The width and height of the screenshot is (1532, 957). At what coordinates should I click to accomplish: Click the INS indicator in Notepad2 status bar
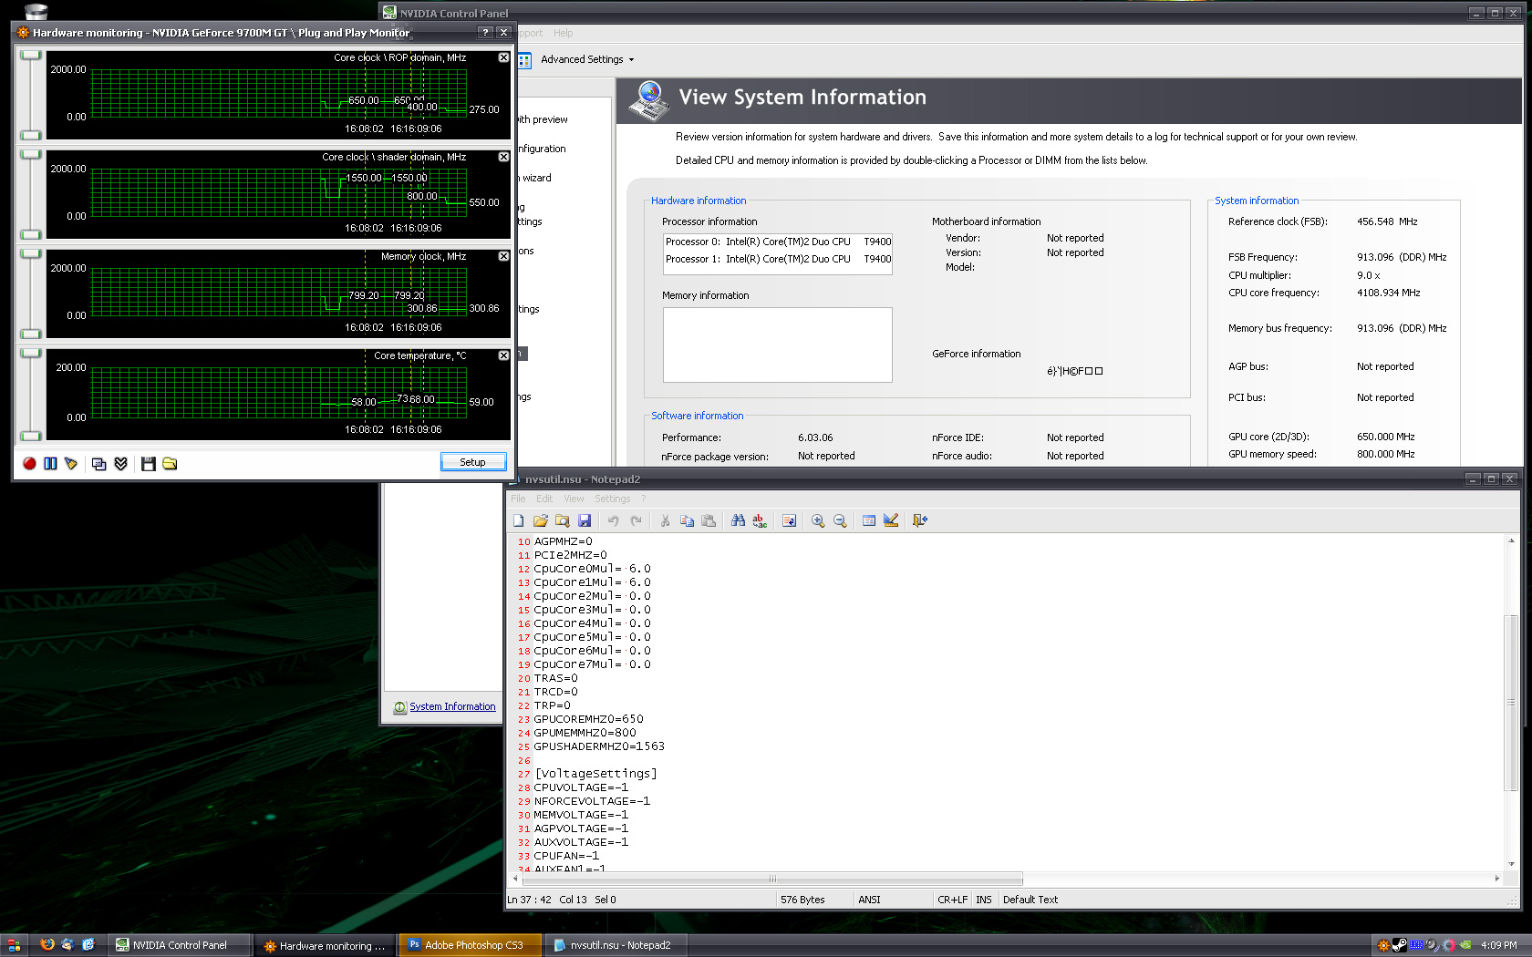[x=983, y=900]
